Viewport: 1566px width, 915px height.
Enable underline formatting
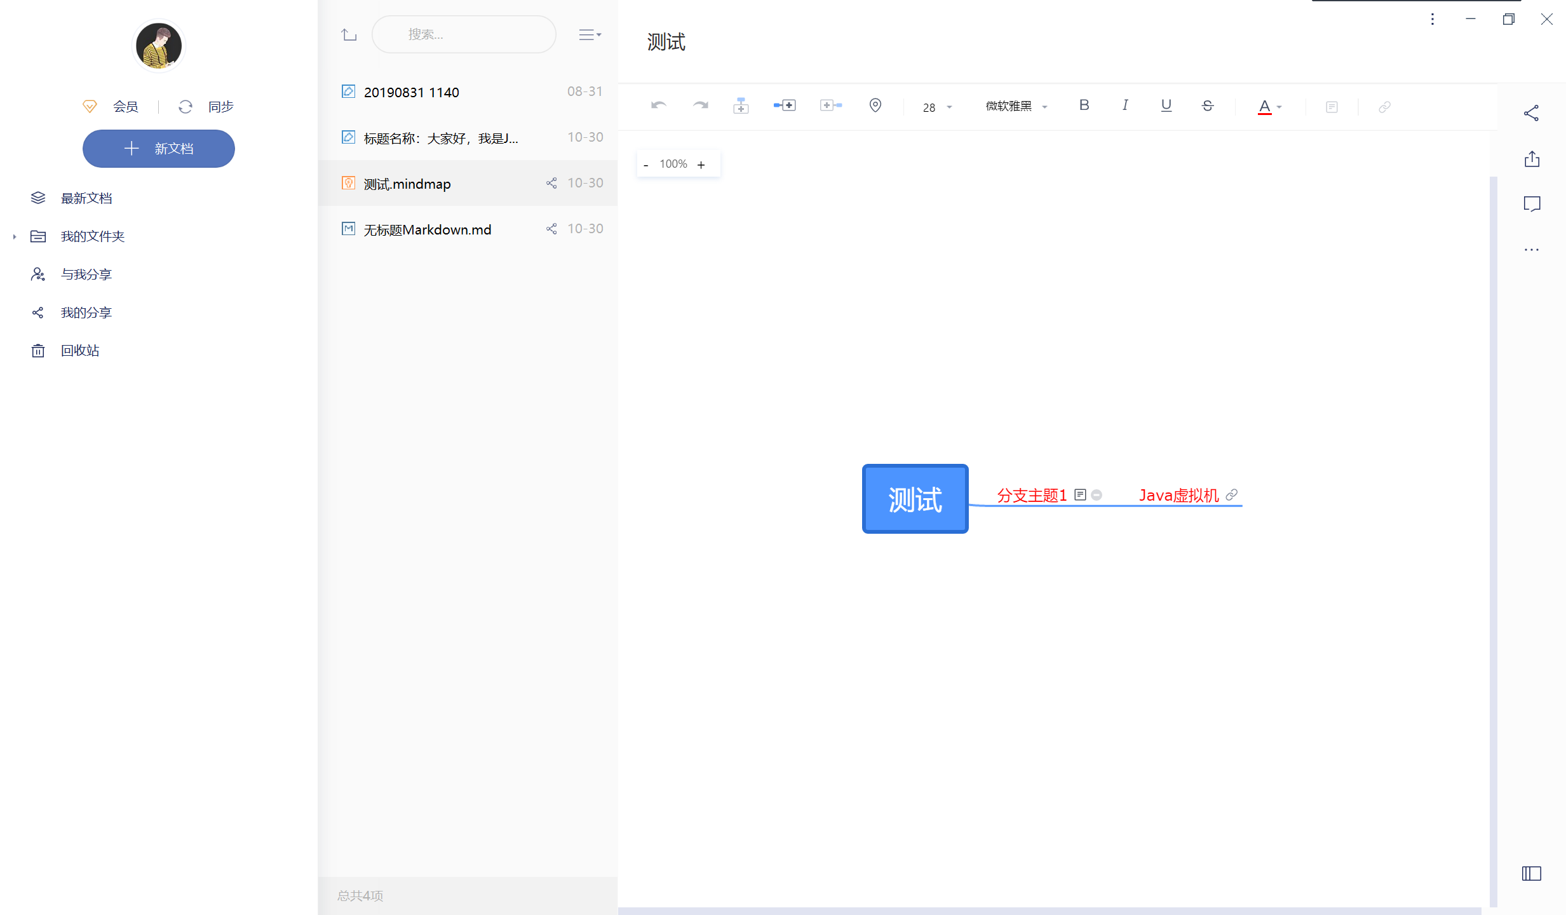click(x=1166, y=105)
